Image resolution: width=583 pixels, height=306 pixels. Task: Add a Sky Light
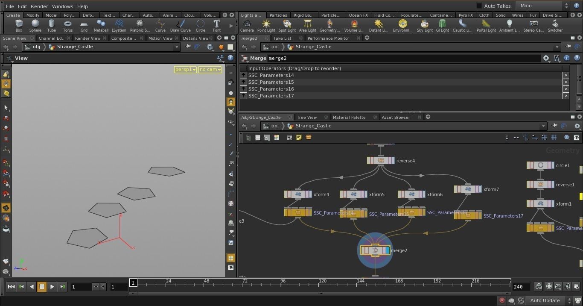point(425,26)
